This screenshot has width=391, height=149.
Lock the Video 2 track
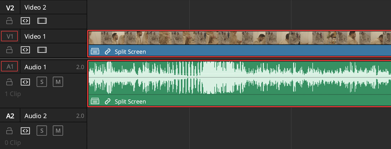point(9,21)
